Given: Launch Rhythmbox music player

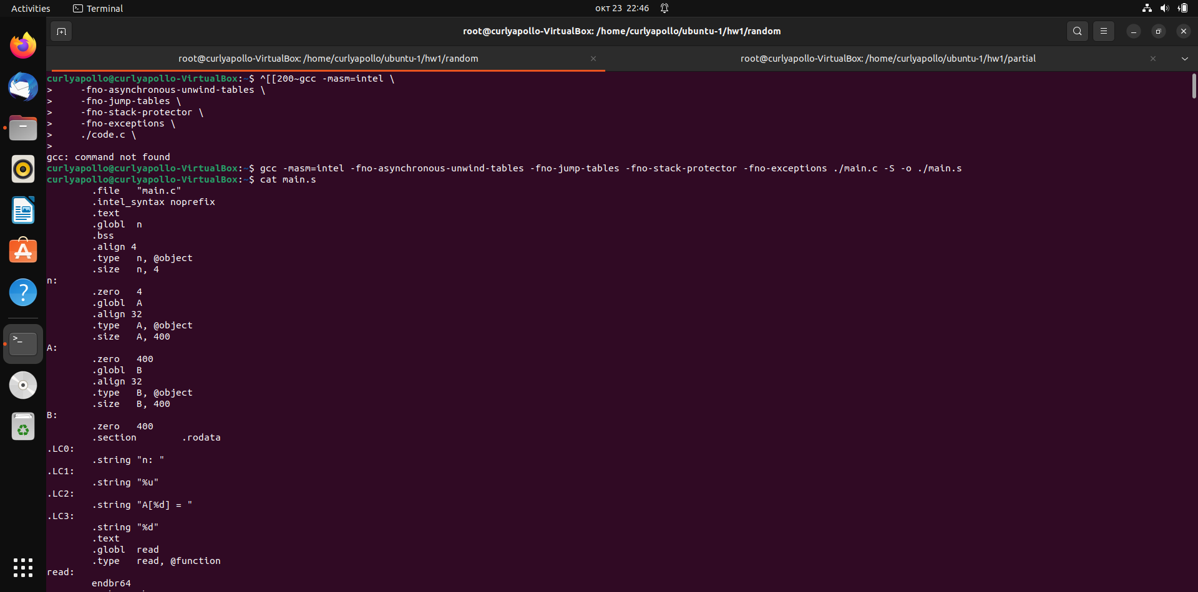Looking at the screenshot, I should click(x=23, y=169).
